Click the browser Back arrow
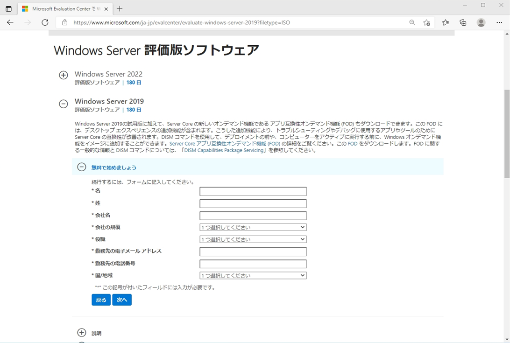Image resolution: width=510 pixels, height=343 pixels. 10,22
